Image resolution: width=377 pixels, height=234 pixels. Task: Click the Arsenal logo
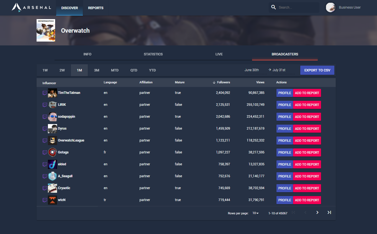pyautogui.click(x=30, y=8)
